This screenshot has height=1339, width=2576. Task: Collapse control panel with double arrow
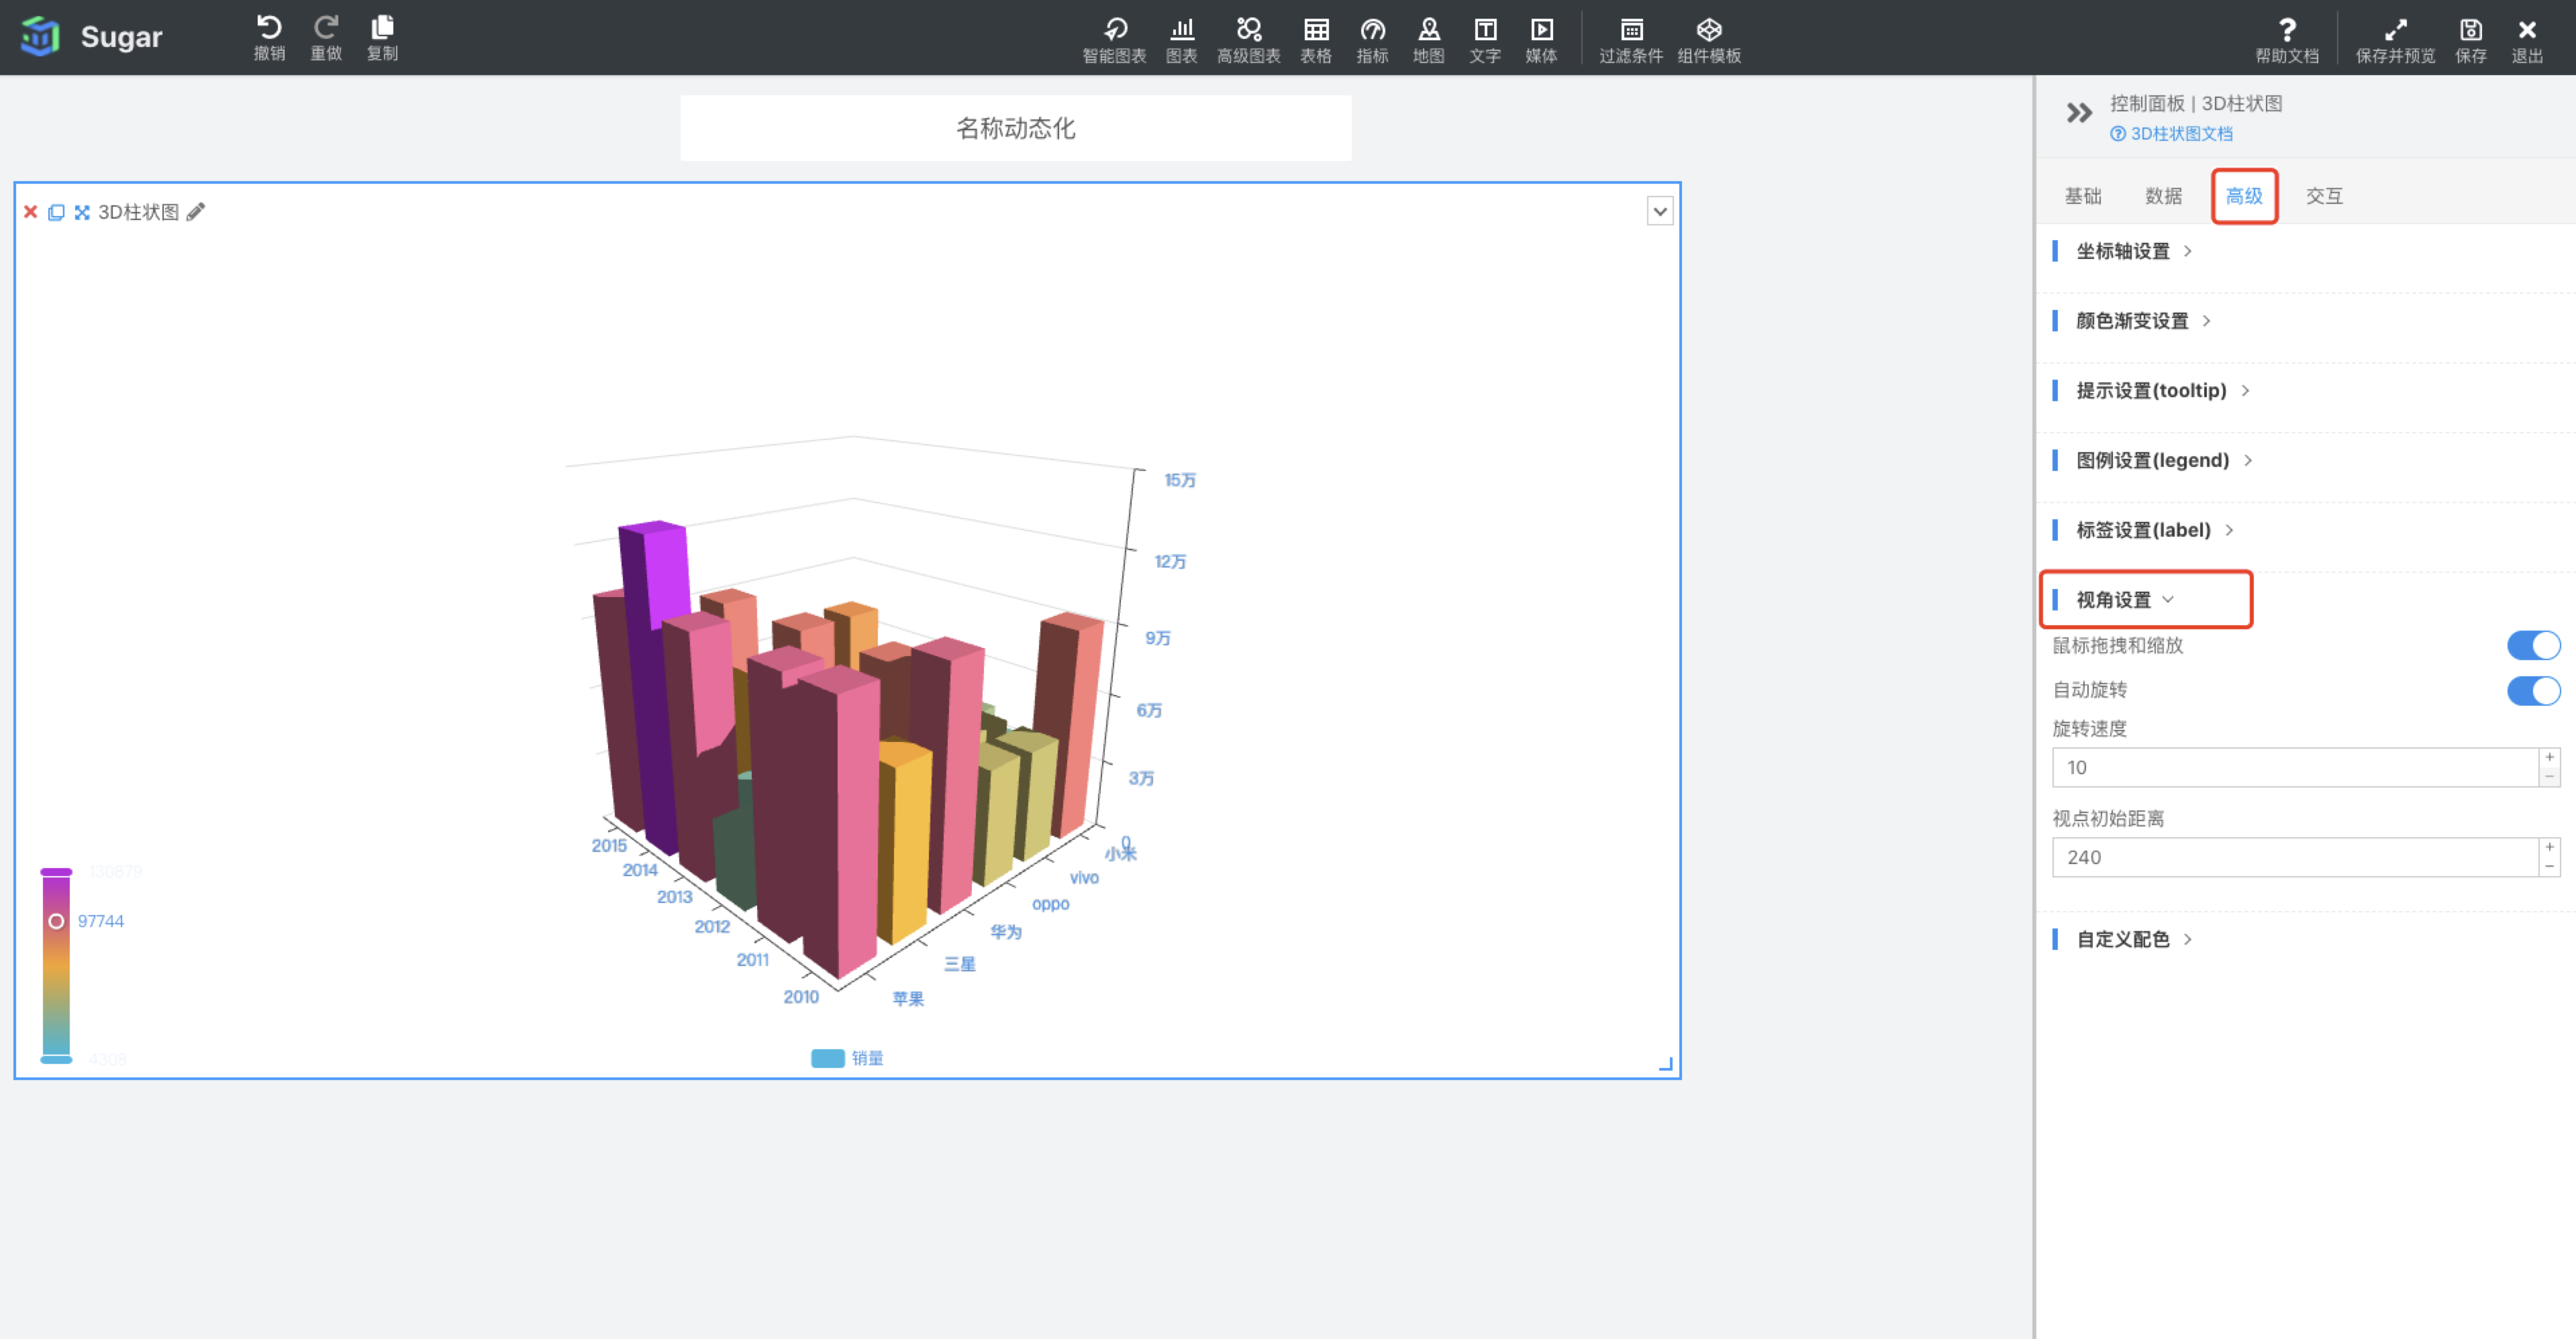pos(2079,113)
